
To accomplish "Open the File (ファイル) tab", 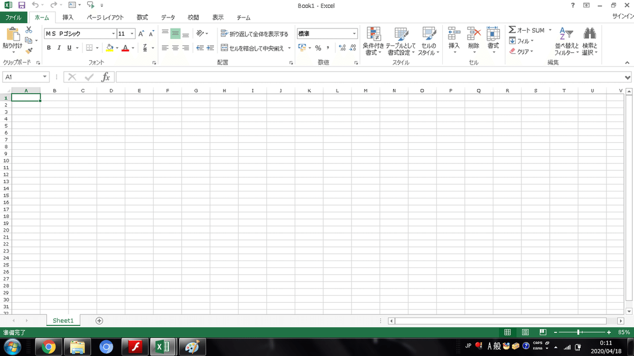I will pyautogui.click(x=13, y=17).
